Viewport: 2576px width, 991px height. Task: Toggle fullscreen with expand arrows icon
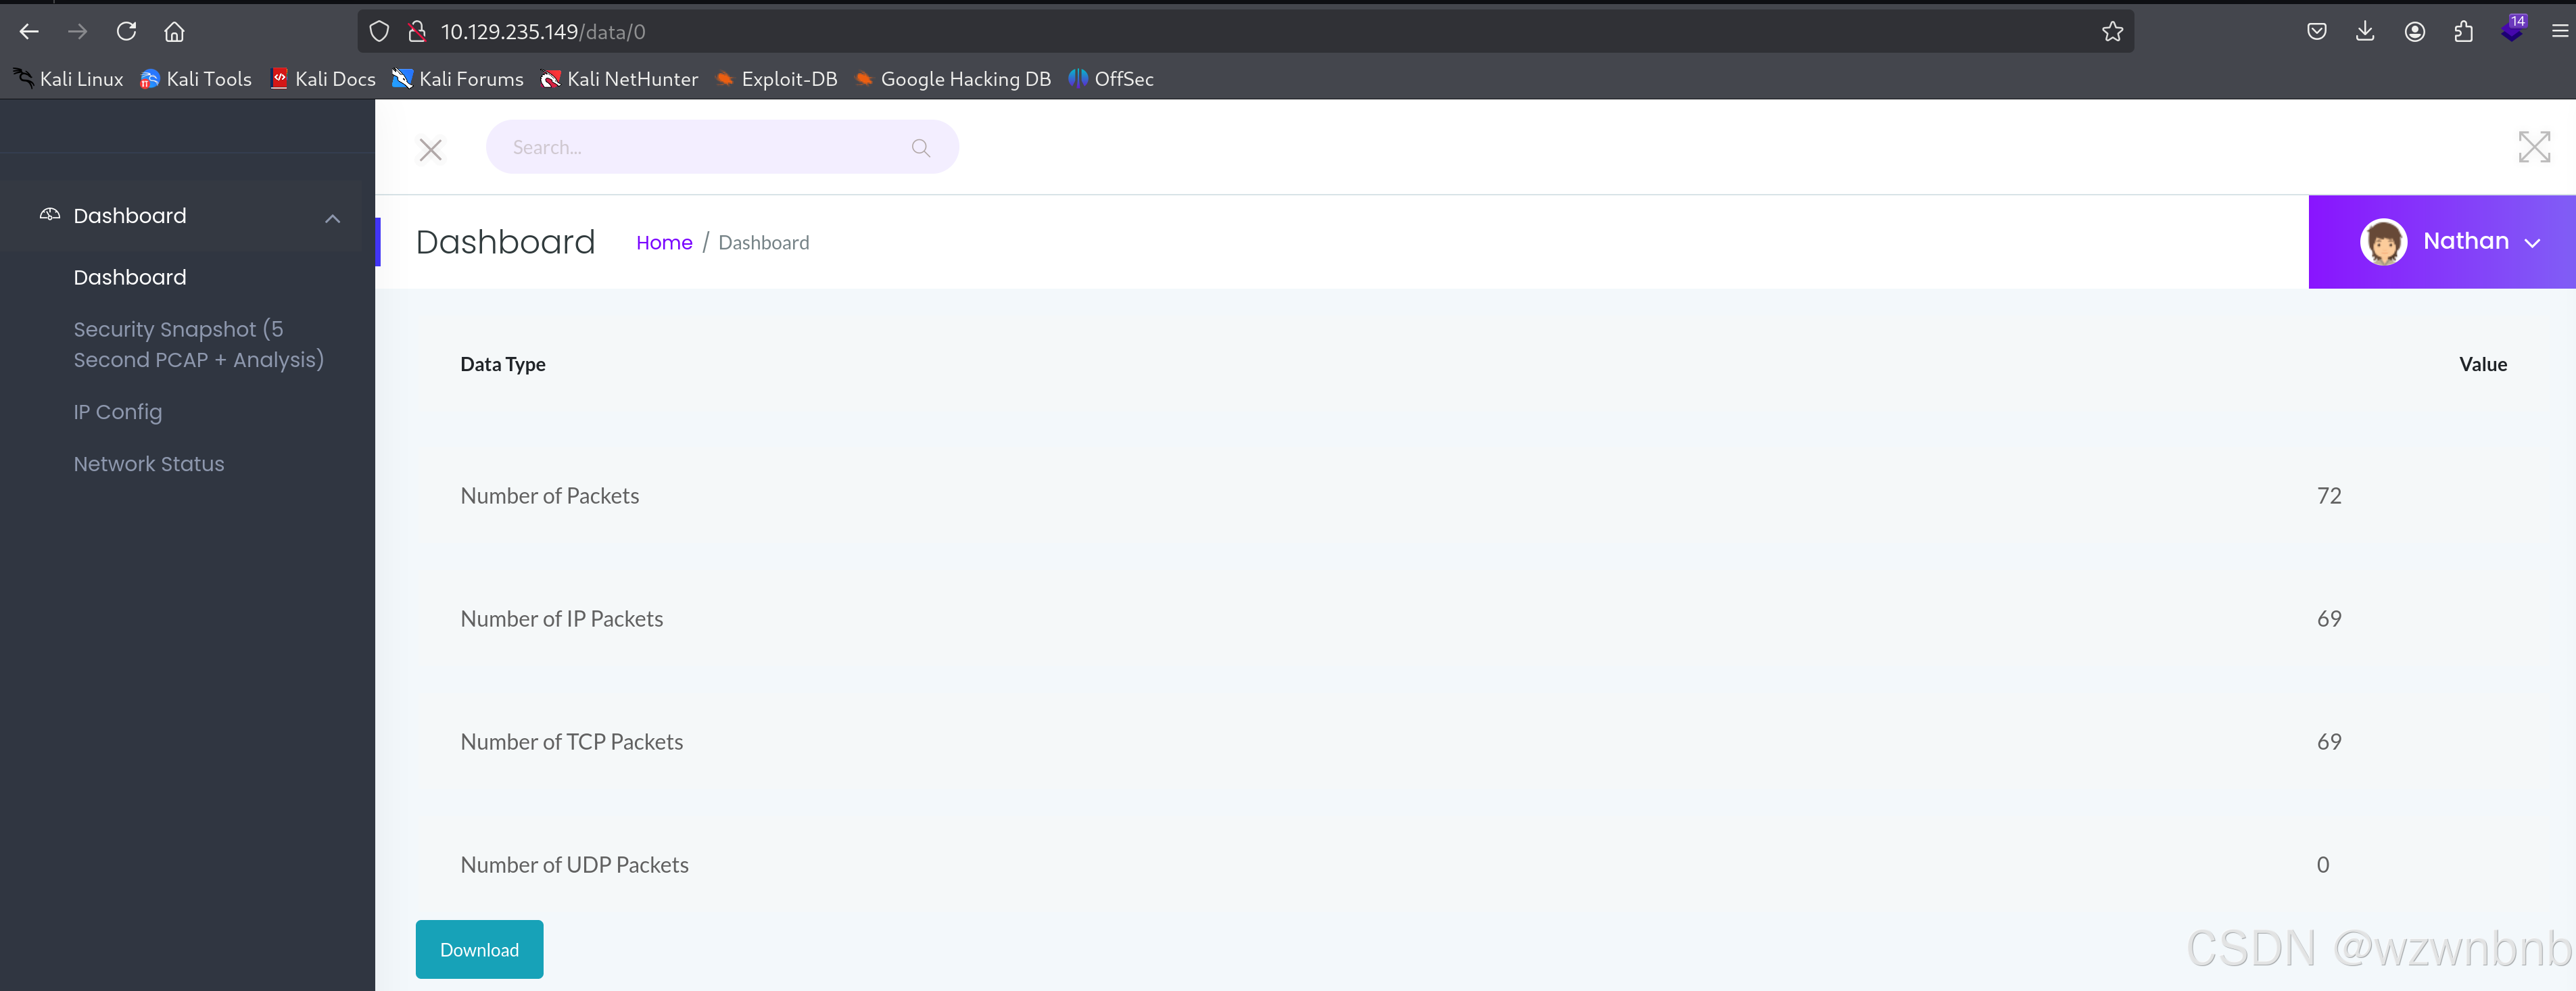tap(2534, 147)
